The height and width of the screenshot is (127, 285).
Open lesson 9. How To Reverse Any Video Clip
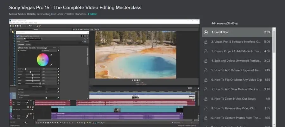click(x=237, y=108)
